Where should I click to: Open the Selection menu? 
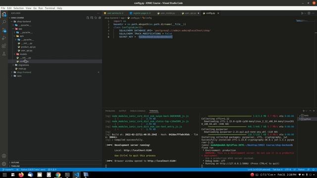click(x=19, y=8)
